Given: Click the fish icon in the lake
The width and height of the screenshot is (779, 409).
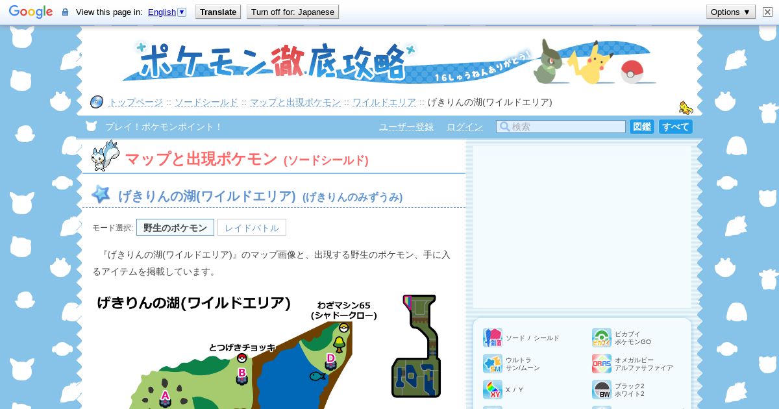Looking at the screenshot, I should pos(317,376).
